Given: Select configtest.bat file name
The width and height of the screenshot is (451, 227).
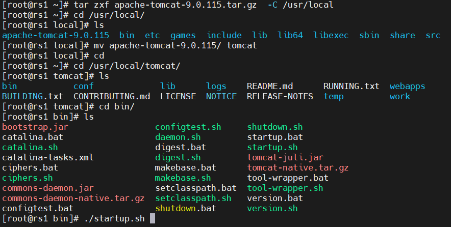Looking at the screenshot, I should (38, 208).
